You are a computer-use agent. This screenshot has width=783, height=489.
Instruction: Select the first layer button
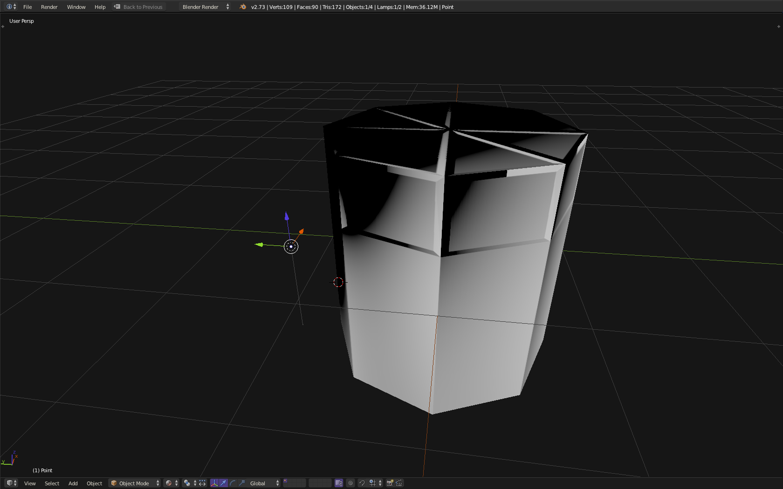[x=286, y=481]
